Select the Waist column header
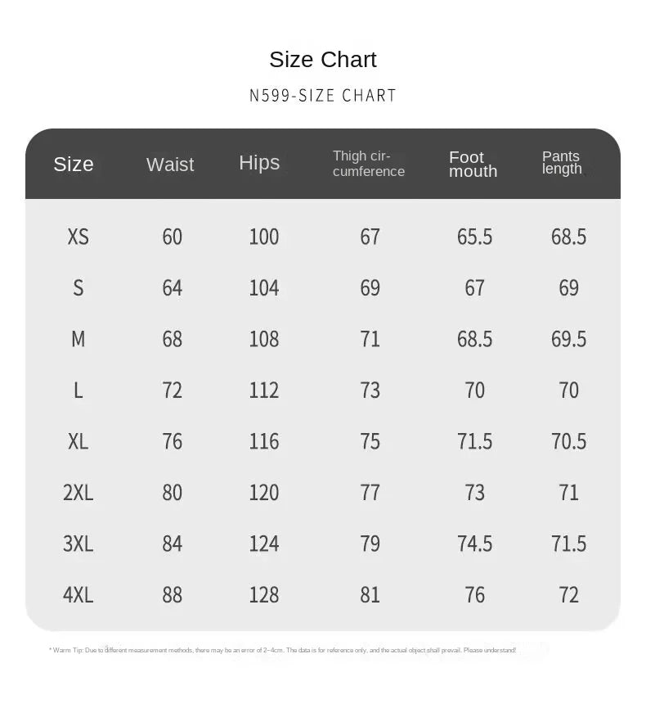Image resolution: width=646 pixels, height=704 pixels. 170,165
